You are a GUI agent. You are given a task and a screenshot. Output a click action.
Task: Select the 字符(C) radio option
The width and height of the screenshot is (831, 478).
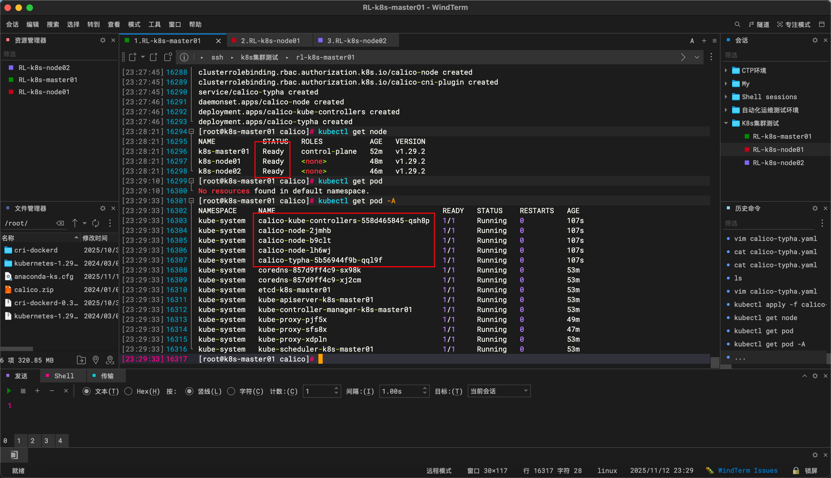click(231, 391)
